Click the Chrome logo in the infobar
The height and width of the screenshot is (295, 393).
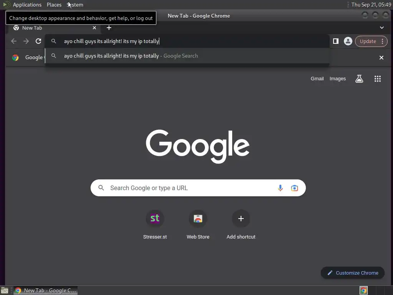point(15,58)
